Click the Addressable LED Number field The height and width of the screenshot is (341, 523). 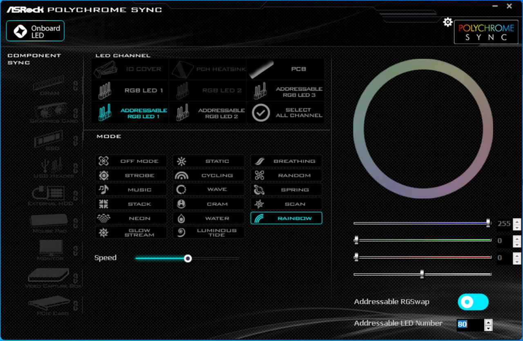pos(470,325)
